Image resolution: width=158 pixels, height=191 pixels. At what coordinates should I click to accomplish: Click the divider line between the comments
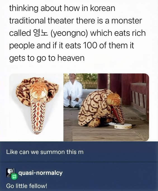pyautogui.click(x=79, y=162)
